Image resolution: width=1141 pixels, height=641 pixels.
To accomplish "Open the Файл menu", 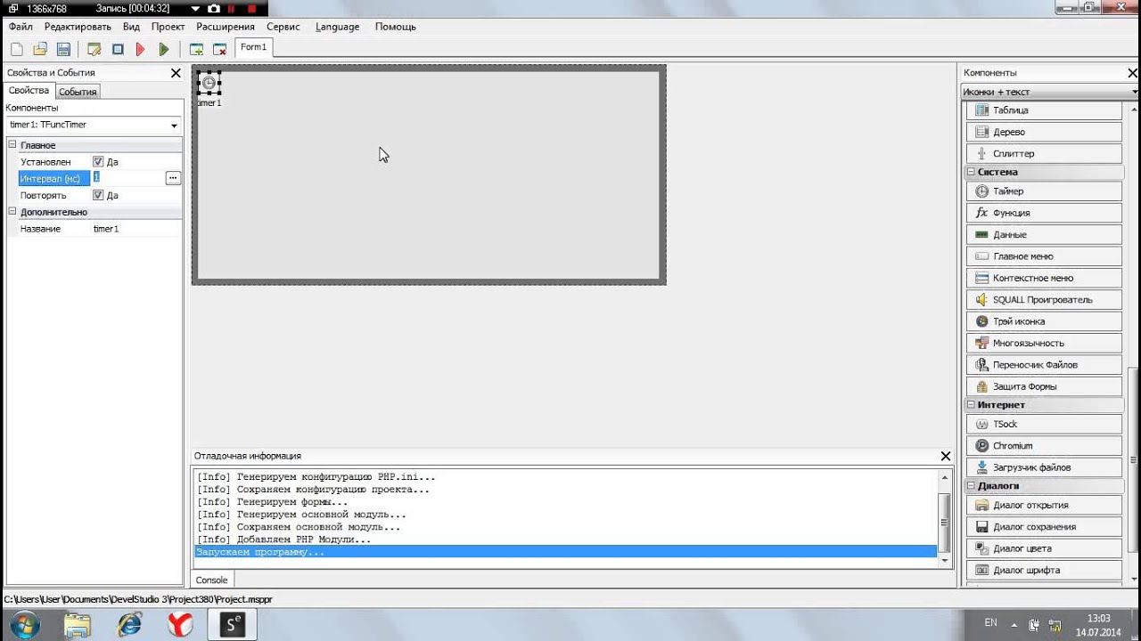I will tap(21, 27).
